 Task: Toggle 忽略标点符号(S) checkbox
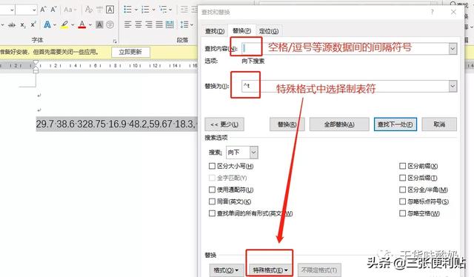[x=402, y=201]
